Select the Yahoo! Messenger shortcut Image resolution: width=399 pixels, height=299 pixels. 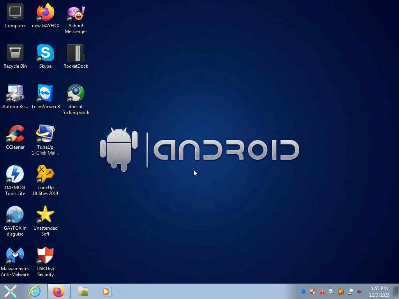(x=76, y=19)
